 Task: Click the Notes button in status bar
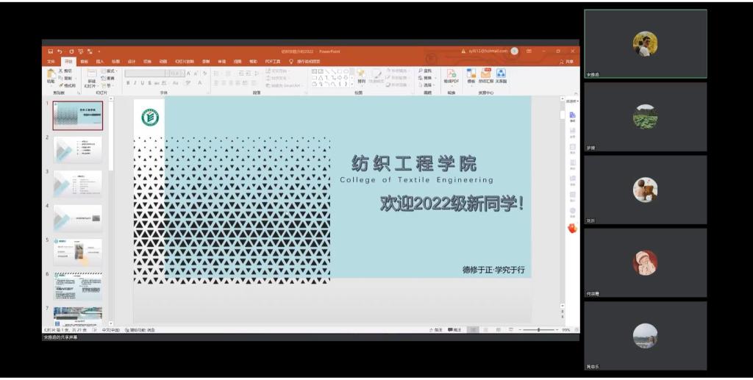pyautogui.click(x=437, y=330)
